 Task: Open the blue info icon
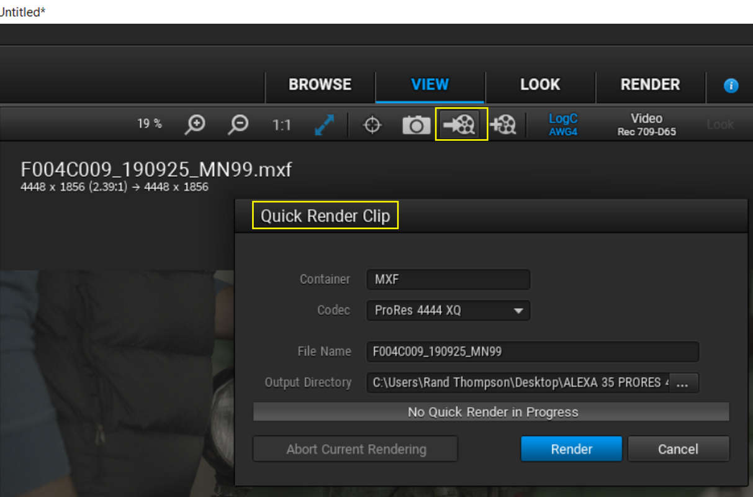click(731, 86)
